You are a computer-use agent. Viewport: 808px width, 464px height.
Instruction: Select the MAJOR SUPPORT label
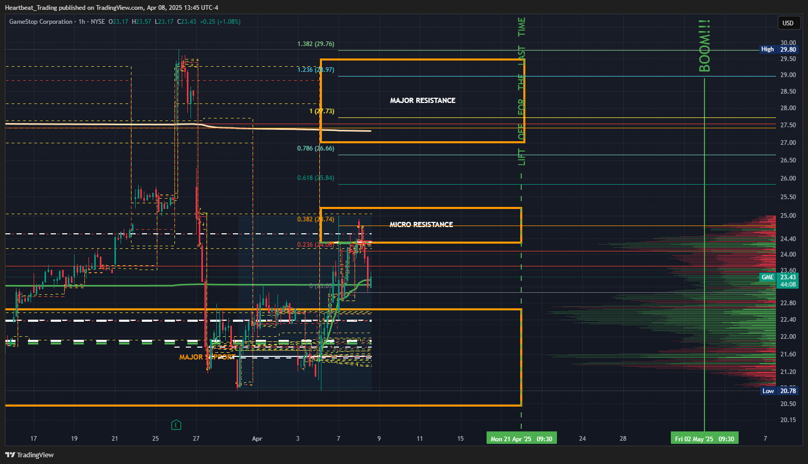coord(207,357)
